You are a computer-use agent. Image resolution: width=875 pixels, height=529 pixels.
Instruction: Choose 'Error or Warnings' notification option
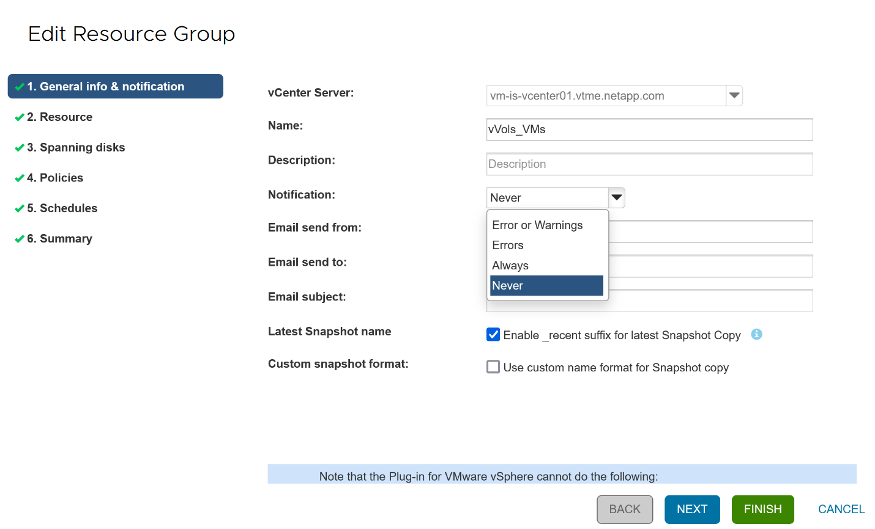[x=537, y=225]
